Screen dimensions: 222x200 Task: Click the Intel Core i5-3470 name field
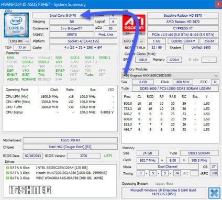click(x=63, y=16)
